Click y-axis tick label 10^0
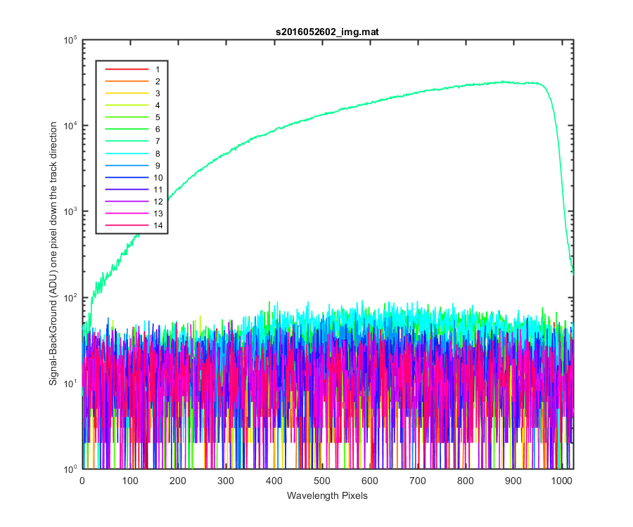Viewport: 633px width, 527px height. point(70,469)
